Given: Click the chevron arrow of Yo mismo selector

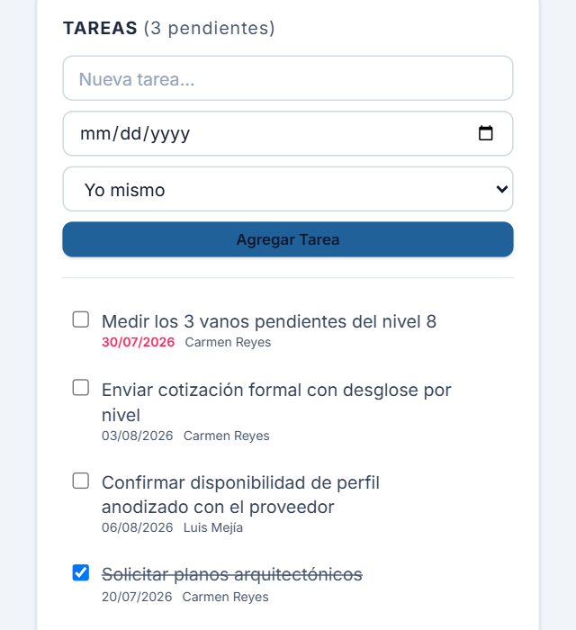Looking at the screenshot, I should pos(501,189).
